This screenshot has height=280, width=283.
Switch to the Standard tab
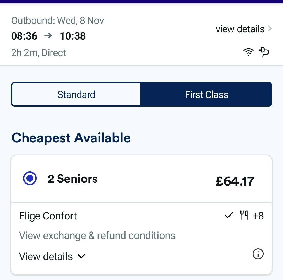(x=76, y=94)
